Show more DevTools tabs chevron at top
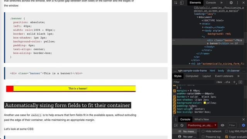247x139 pixels. (221, 3)
